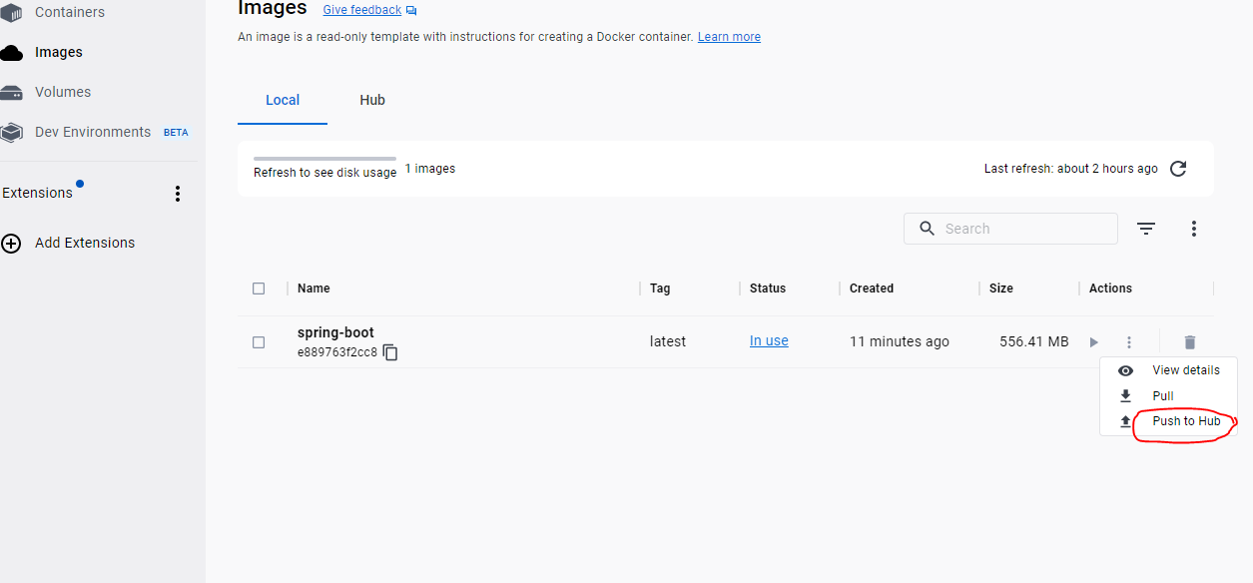Click the disk usage progress bar
The image size is (1253, 583).
[323, 158]
